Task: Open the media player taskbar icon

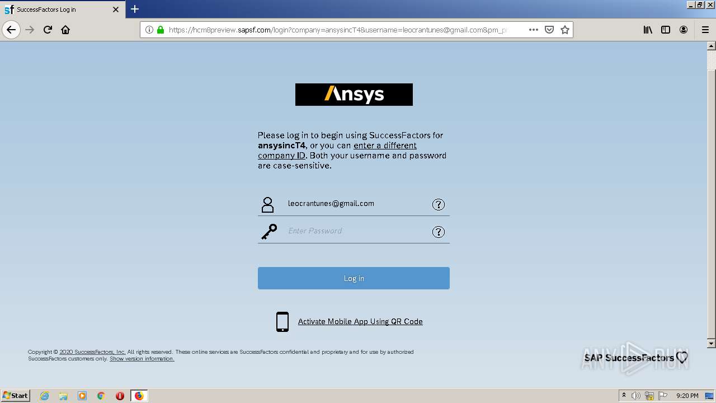Action: pyautogui.click(x=82, y=396)
